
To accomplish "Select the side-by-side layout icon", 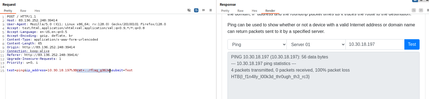I will (415, 1).
